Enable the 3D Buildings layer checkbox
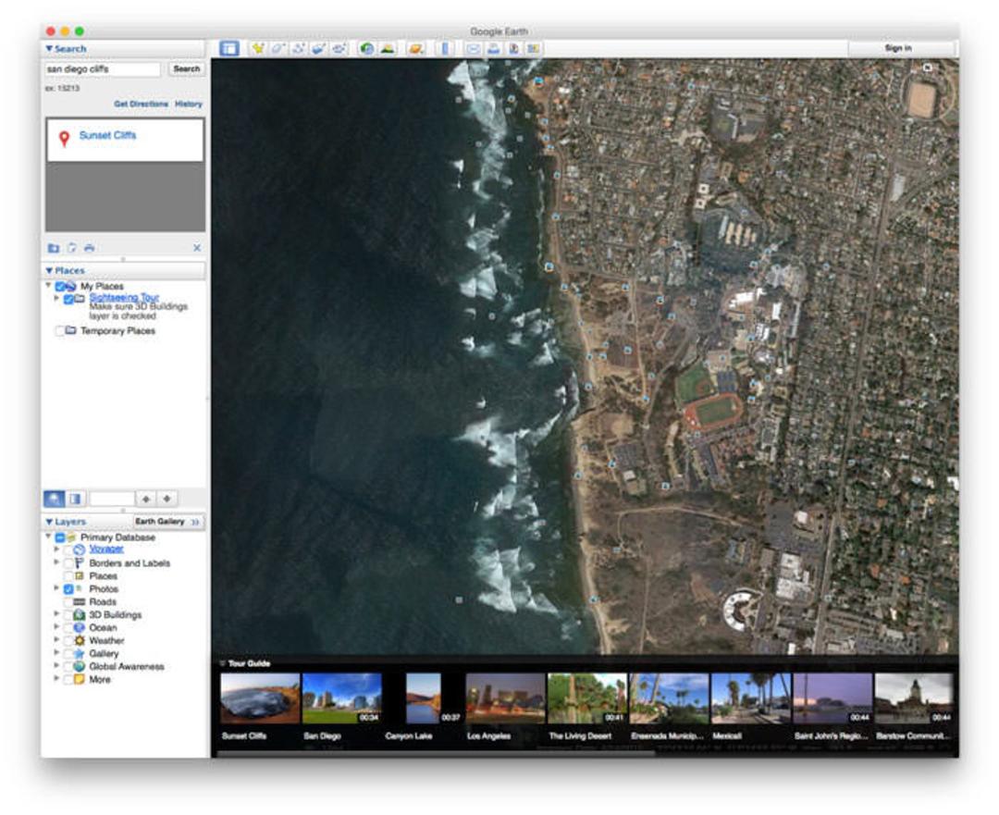 coord(68,615)
